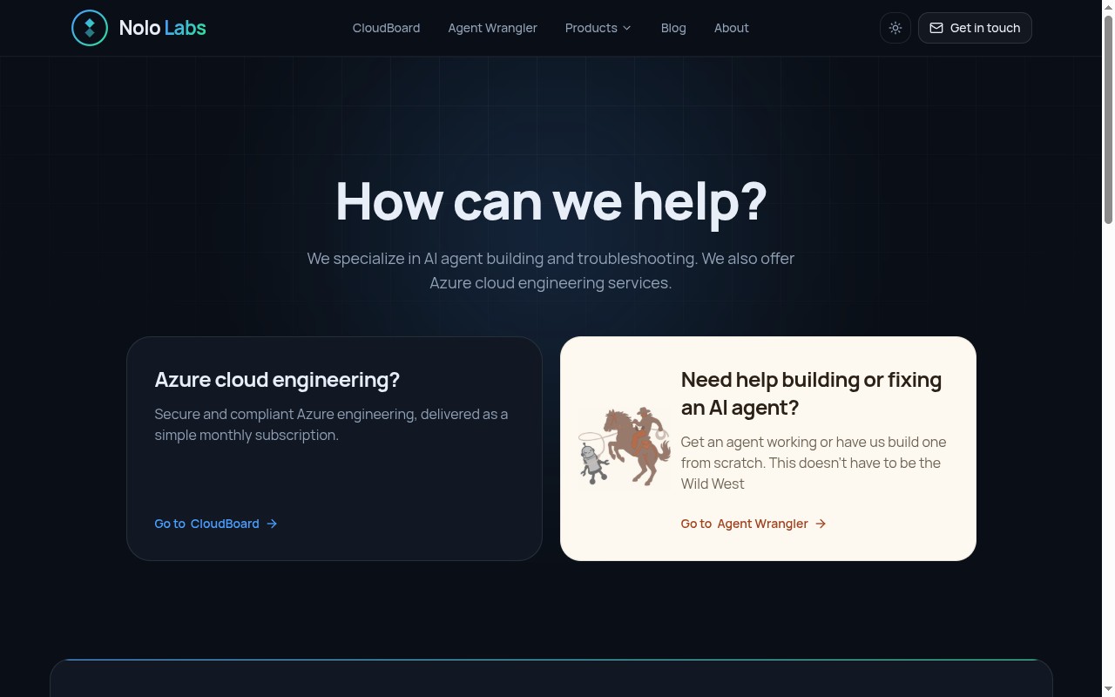The width and height of the screenshot is (1115, 697).
Task: Click the Nolo Labs circular logo icon
Action: (90, 28)
